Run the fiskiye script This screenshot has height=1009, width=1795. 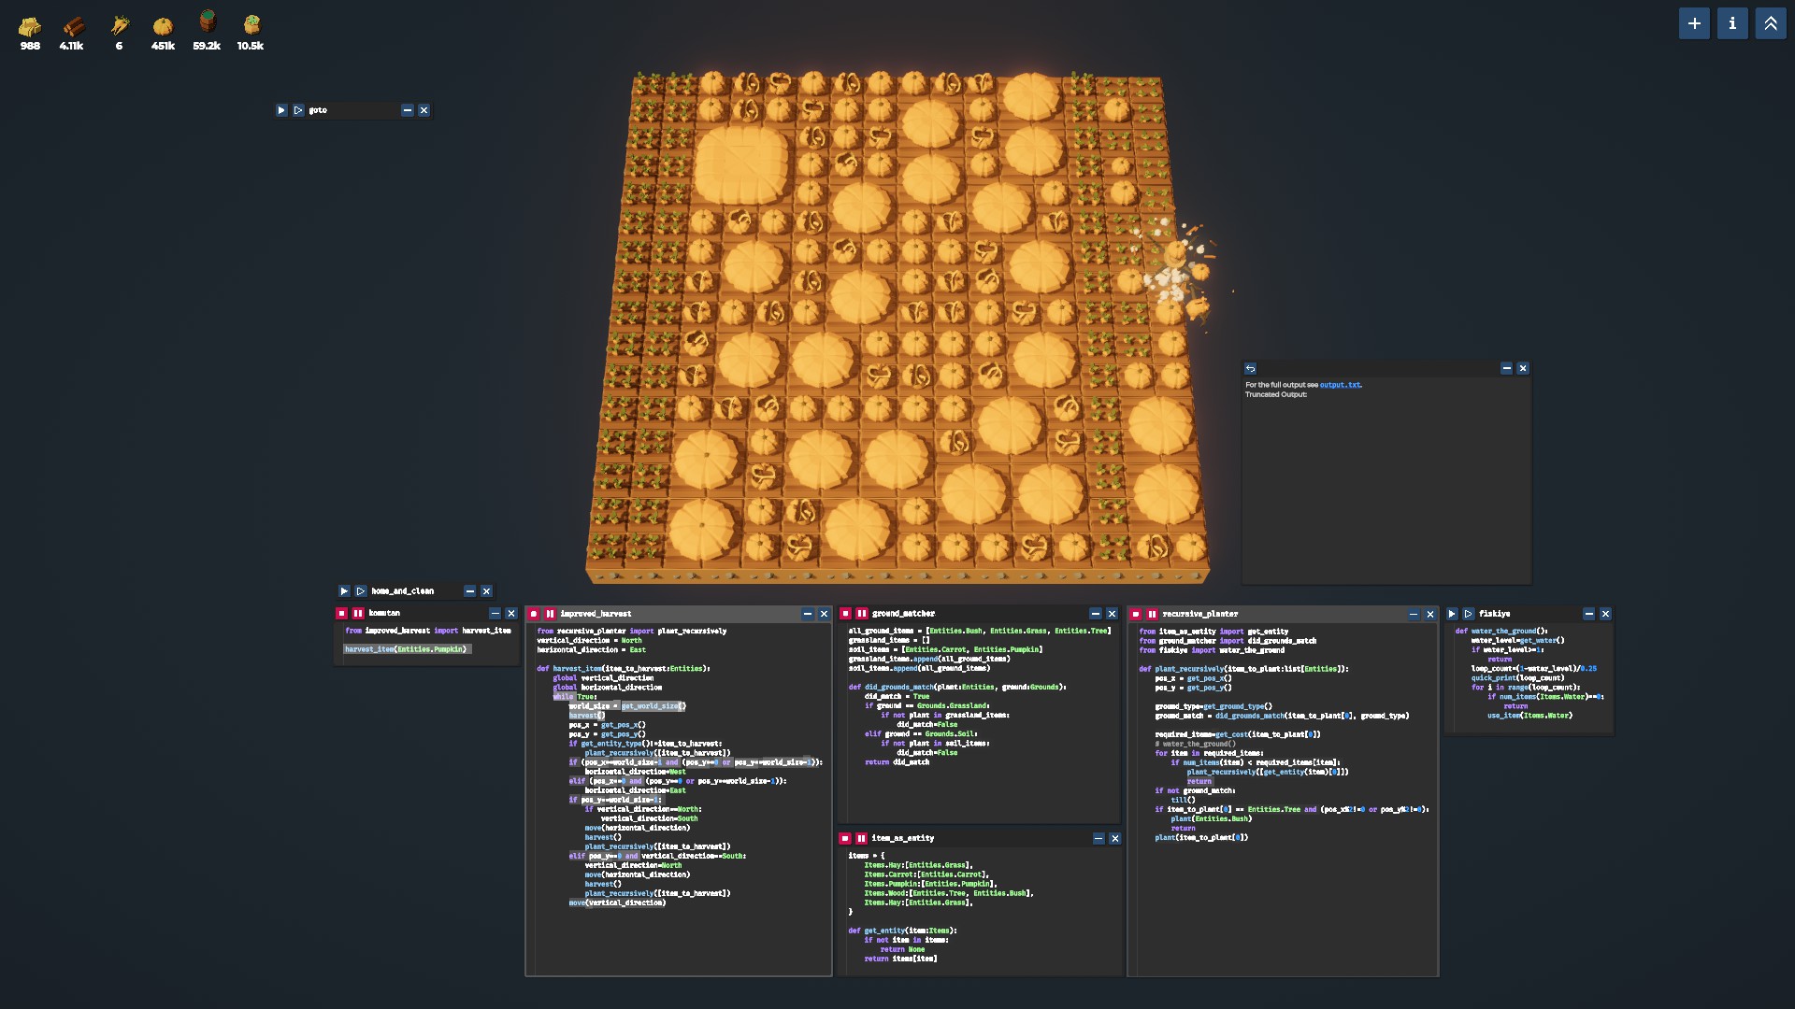(x=1452, y=614)
